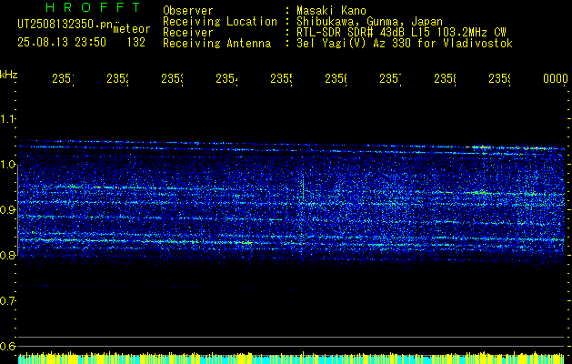Click the RTL-SDR receiver description line
The height and width of the screenshot is (364, 572).
401,33
